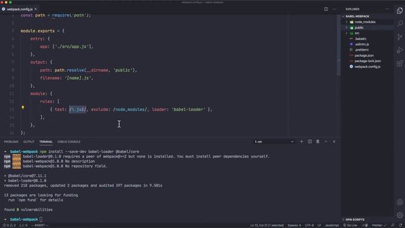Click the 'babel-loader' string in code
The image size is (405, 228).
pyautogui.click(x=189, y=110)
